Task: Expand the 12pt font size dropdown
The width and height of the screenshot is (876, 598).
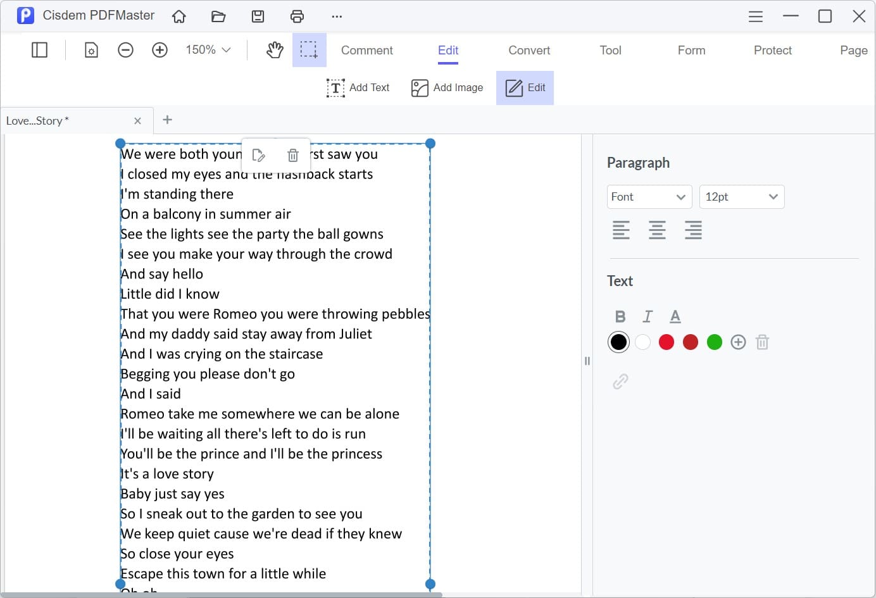Action: click(741, 197)
